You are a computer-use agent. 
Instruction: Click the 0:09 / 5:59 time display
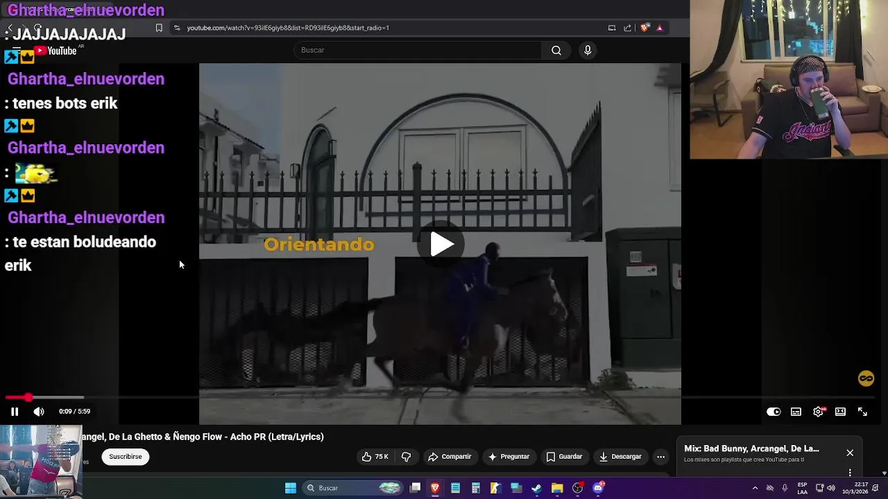coord(74,412)
